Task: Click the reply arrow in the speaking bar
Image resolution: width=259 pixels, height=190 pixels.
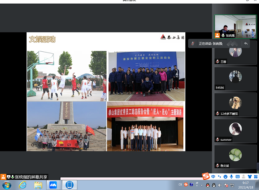Action: pos(245,43)
